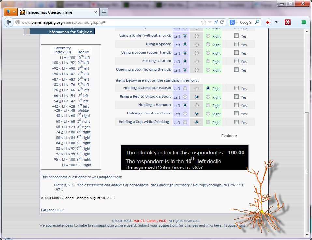
Task: Reload the page using the refresh icon
Action: pyautogui.click(x=222, y=22)
